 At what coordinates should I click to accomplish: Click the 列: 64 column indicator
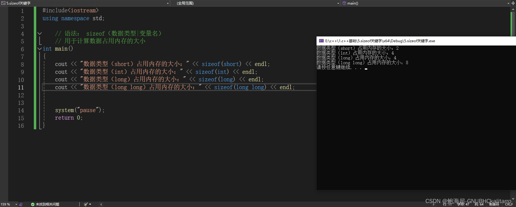click(479, 204)
